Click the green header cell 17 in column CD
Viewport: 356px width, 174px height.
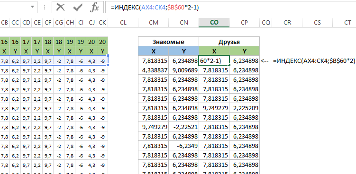(27, 42)
